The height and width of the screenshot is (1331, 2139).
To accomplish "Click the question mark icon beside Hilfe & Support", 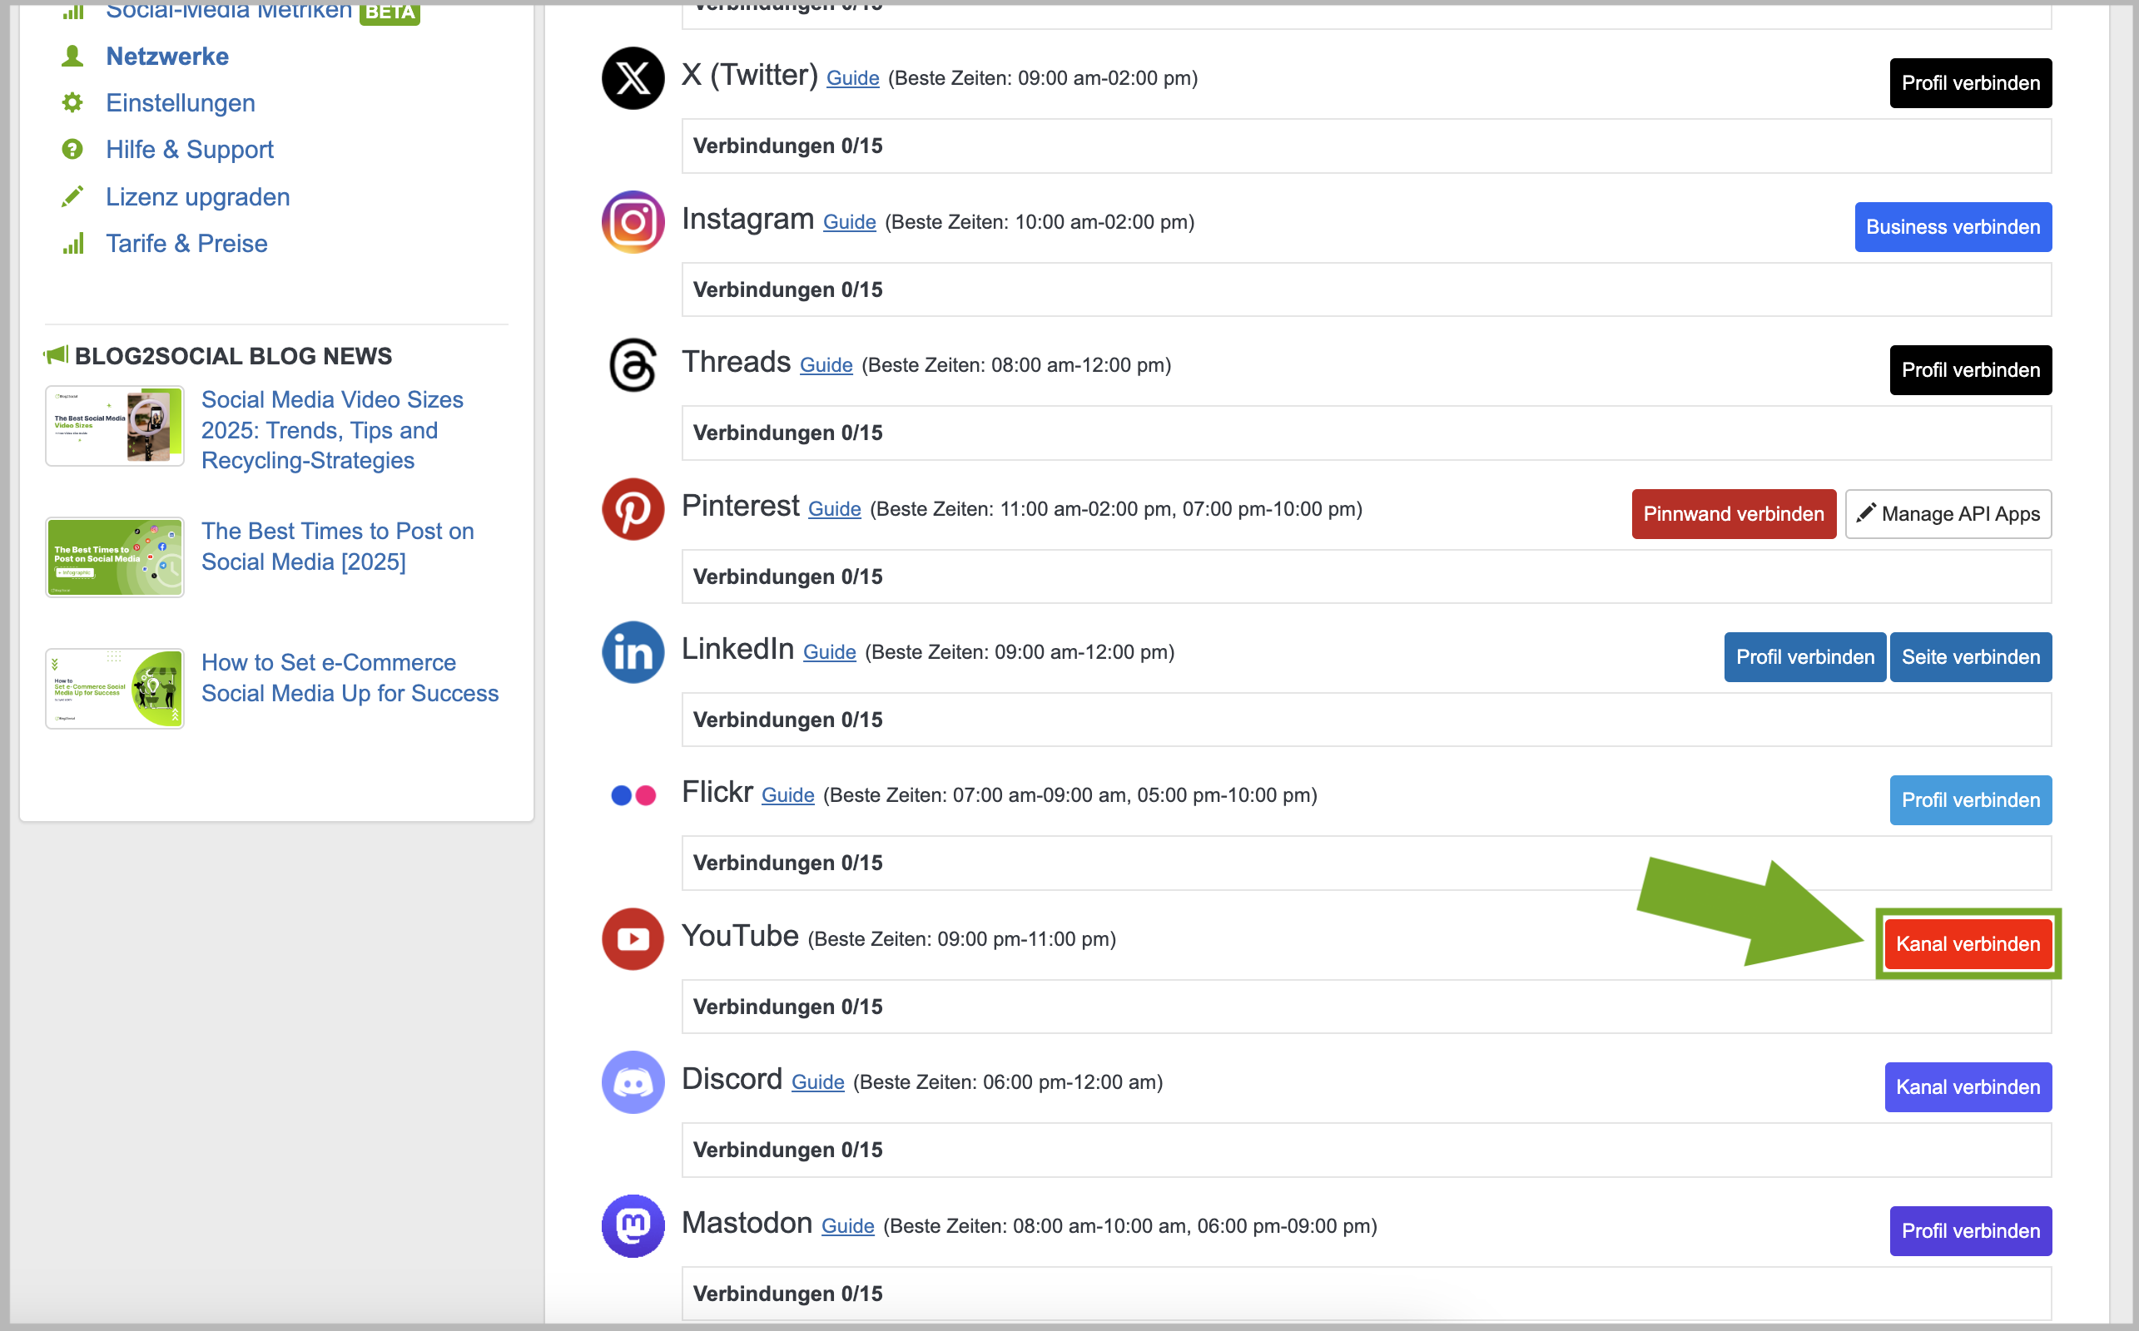I will coord(72,150).
